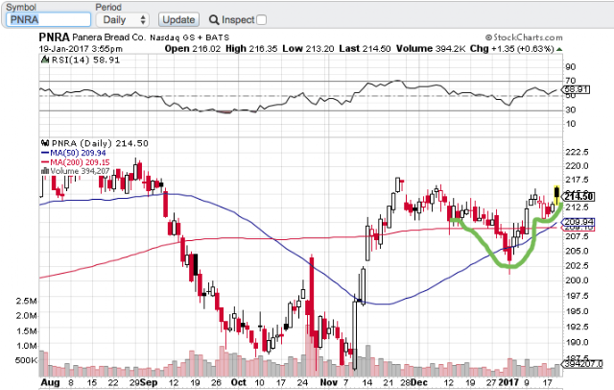Click the 200.0 price axis label
Viewport: 614px width, 390px height.
pyautogui.click(x=577, y=280)
